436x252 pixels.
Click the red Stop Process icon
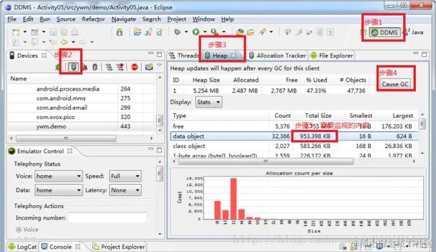135,67
